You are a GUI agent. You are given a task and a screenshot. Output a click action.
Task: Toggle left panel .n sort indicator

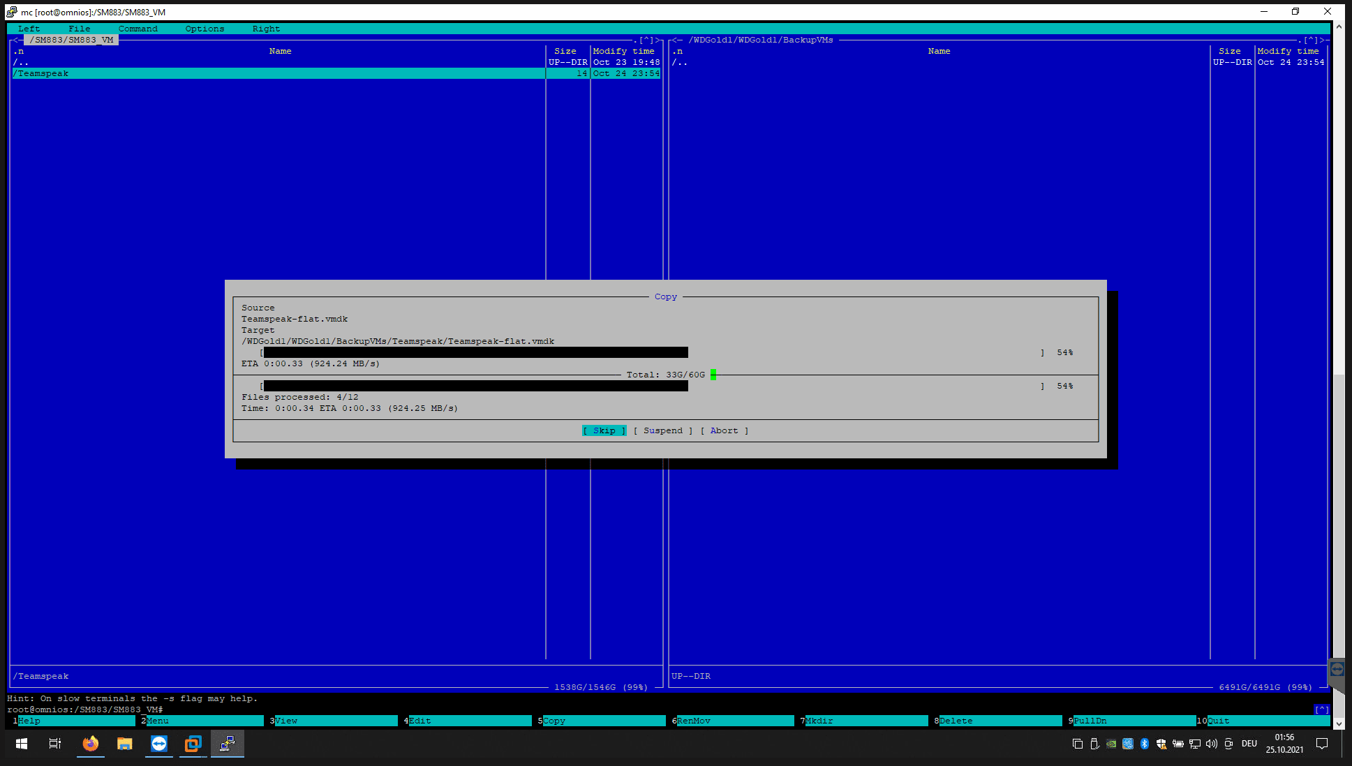18,51
